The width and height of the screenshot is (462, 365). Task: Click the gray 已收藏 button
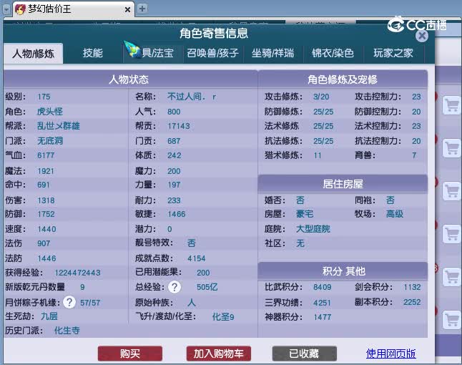tap(305, 354)
